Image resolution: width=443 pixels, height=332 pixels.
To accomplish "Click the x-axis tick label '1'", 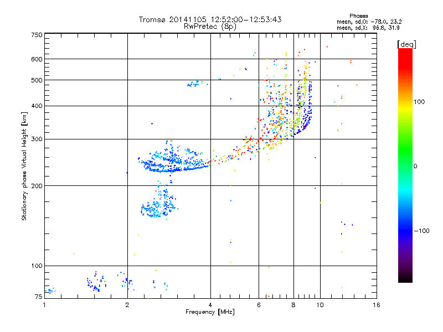I will pyautogui.click(x=44, y=305).
